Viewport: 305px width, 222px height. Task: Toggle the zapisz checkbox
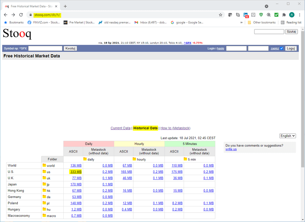(282, 49)
